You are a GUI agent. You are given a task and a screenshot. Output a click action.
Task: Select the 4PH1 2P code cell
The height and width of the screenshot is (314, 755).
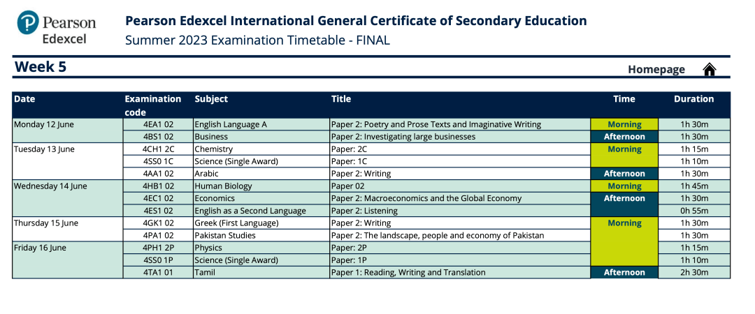(158, 248)
